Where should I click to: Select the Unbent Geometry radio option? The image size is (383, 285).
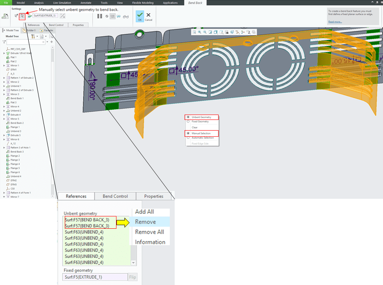point(201,117)
